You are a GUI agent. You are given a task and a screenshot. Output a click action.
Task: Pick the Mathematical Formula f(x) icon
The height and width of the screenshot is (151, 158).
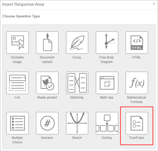click(137, 83)
